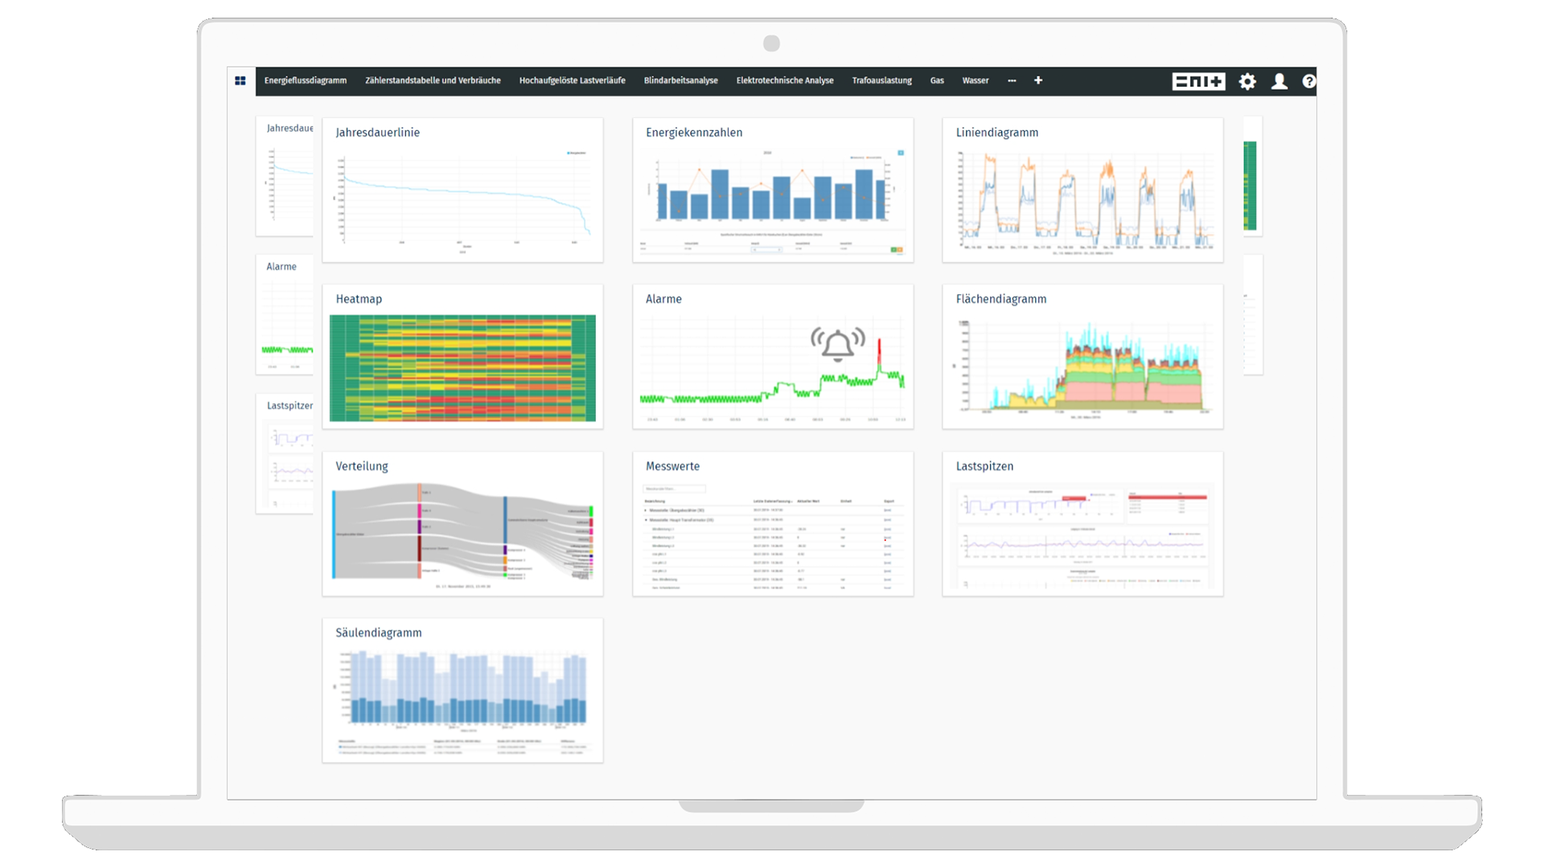Expand the more tabs ellipsis menu
This screenshot has height=868, width=1544.
1012,80
